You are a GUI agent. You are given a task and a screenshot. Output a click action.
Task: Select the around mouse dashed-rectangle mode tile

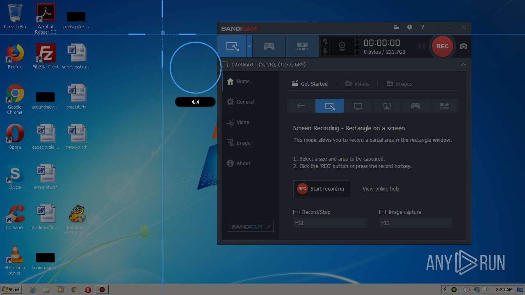point(387,106)
